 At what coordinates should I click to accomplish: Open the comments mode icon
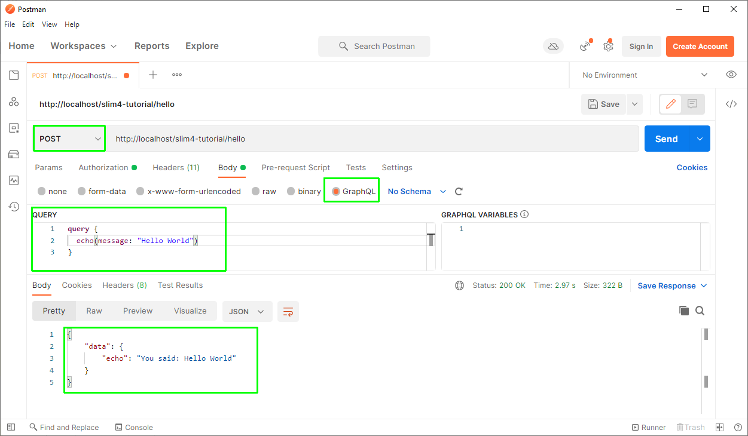692,104
